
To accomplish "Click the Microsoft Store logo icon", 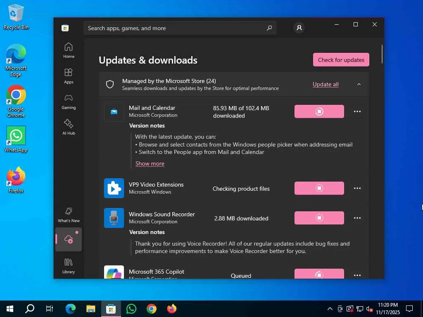I will [65, 28].
